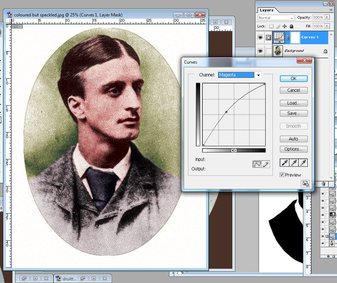Select the white point eyedropper in Curves
The image size is (337, 283).
[303, 163]
